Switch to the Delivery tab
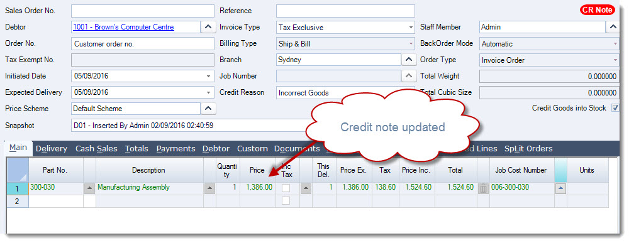 pos(52,149)
